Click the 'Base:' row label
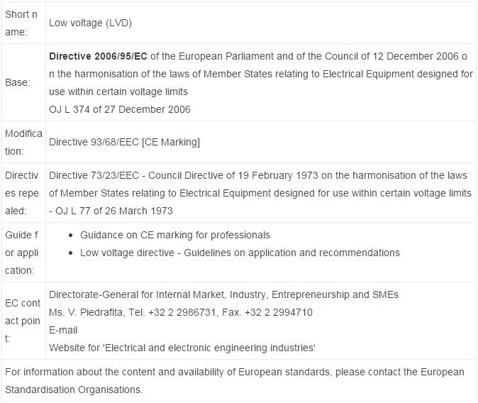The height and width of the screenshot is (403, 478). point(18,82)
